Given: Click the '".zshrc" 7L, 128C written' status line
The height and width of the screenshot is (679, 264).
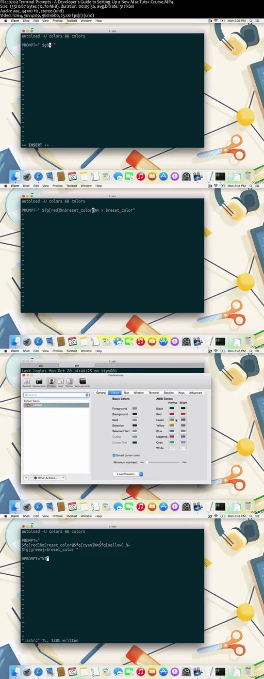Looking at the screenshot, I should (x=50, y=640).
